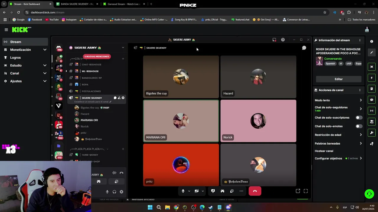Viewport: 378px width, 212px height.
Task: Open Discord help icon
Action: coord(283,40)
